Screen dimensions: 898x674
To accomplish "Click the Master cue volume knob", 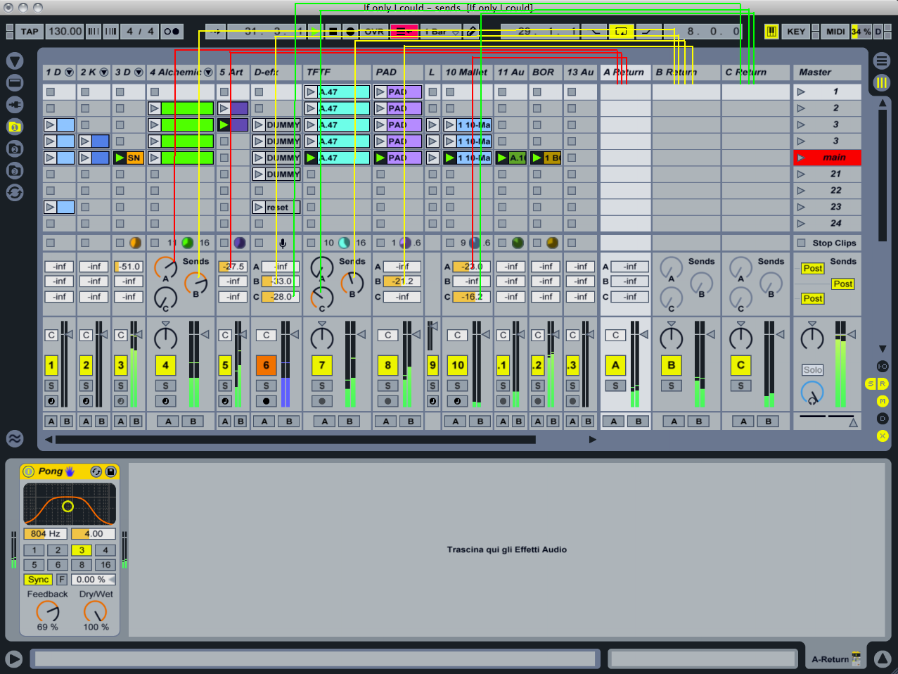I will tap(812, 393).
